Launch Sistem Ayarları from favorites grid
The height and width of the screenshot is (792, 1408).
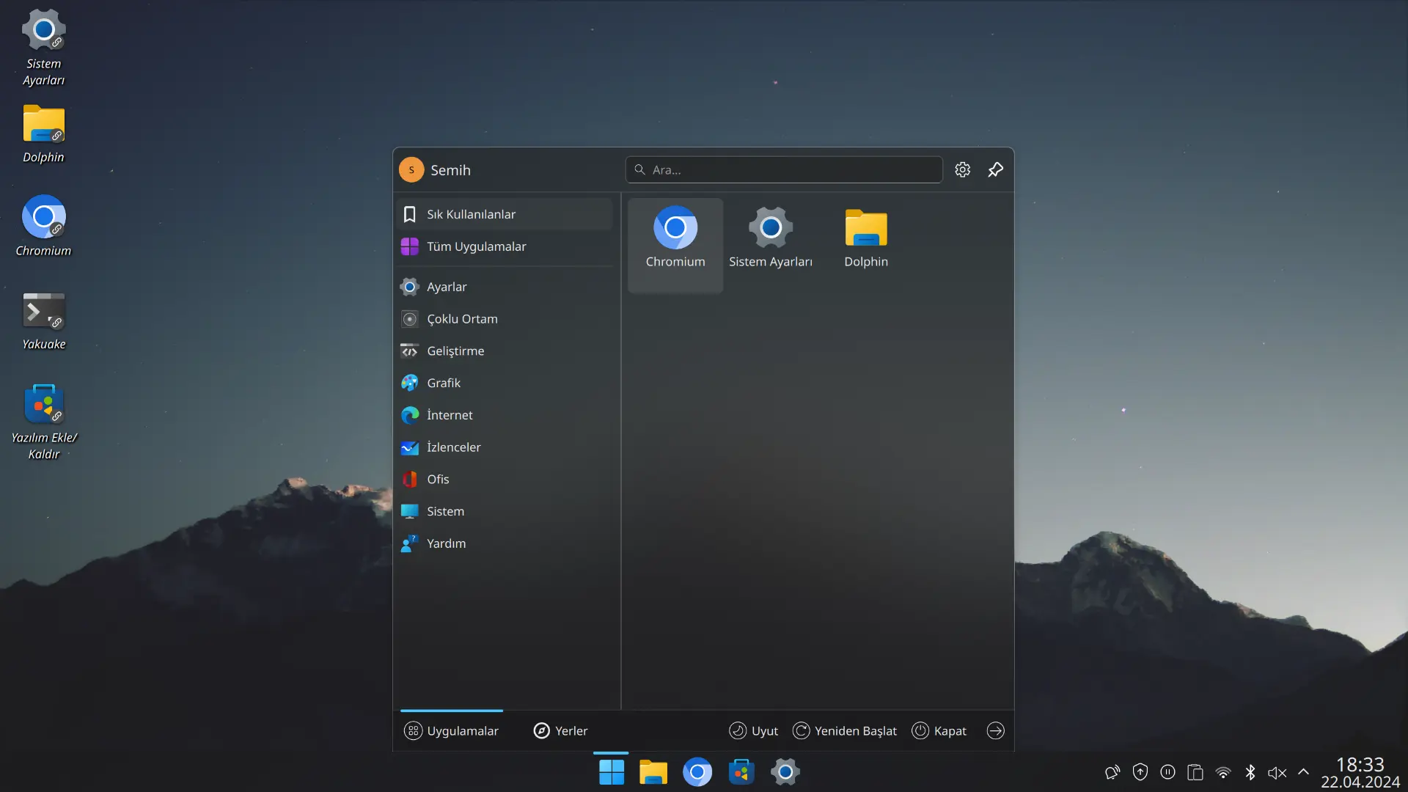click(771, 245)
